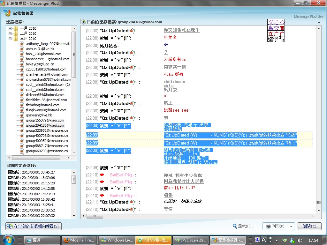Click the 選字 box in IME candidate panel
The height and width of the screenshot is (245, 327).
[273, 39]
